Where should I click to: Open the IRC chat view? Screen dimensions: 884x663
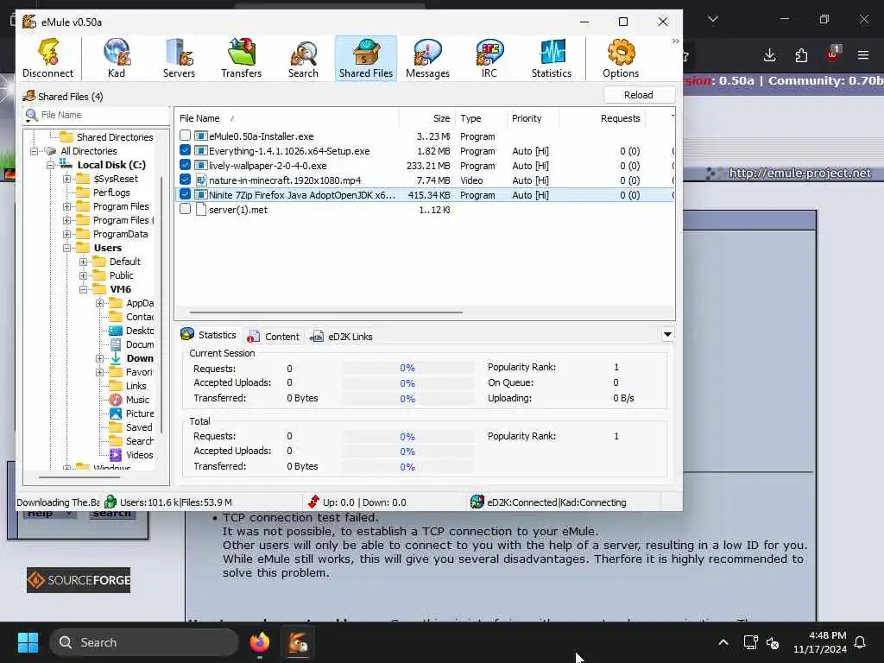click(489, 58)
